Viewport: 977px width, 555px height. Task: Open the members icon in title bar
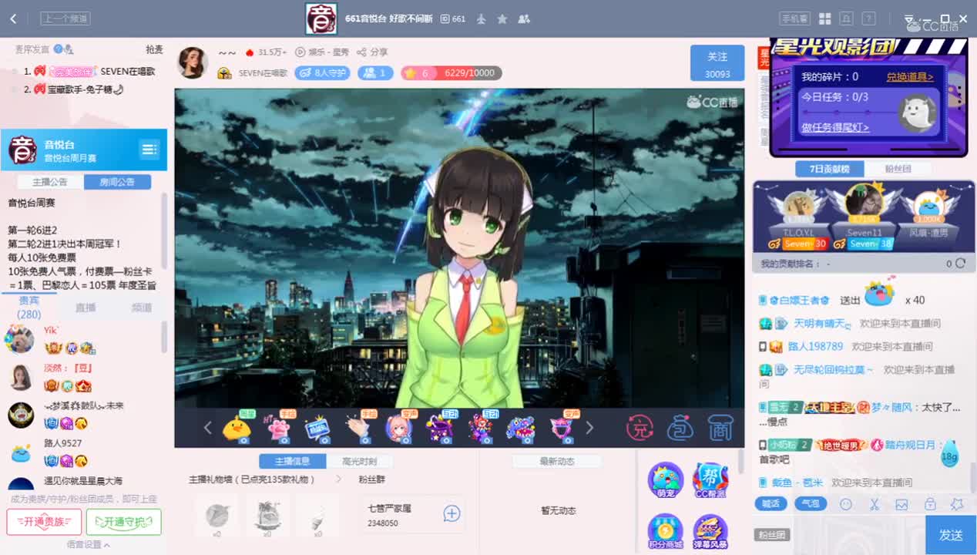pyautogui.click(x=524, y=18)
